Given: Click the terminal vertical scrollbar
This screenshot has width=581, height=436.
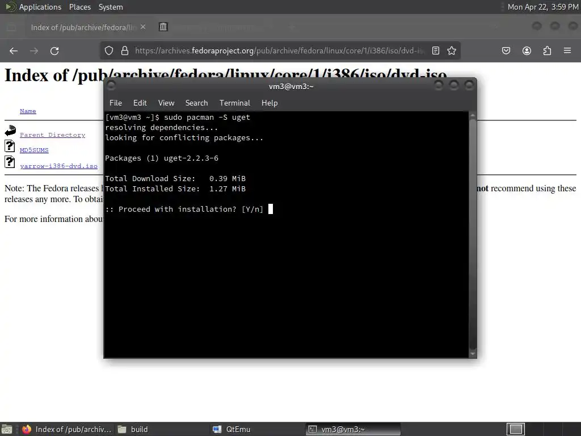Looking at the screenshot, I should 473,234.
